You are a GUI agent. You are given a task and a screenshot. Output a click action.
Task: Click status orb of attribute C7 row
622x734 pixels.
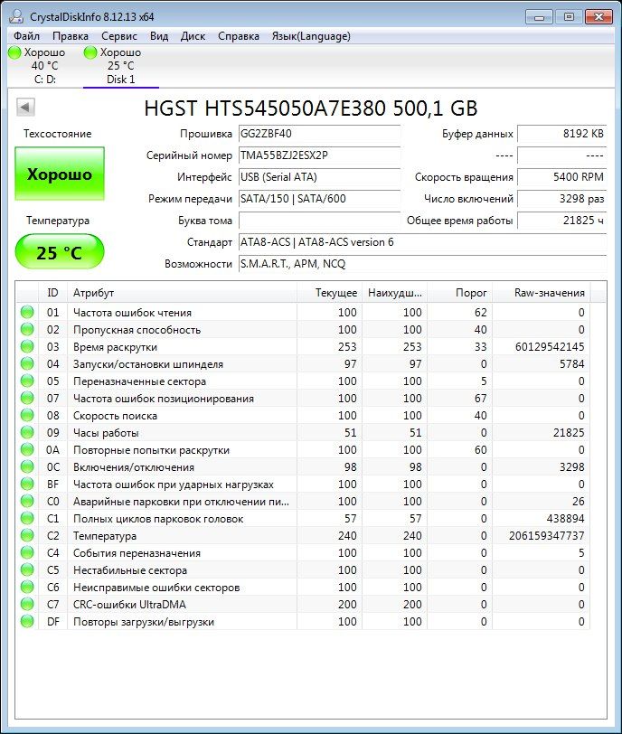27,604
